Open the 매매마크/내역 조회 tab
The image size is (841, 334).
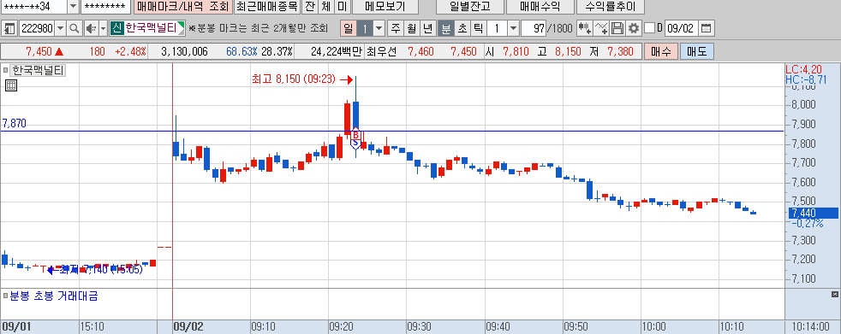(182, 7)
